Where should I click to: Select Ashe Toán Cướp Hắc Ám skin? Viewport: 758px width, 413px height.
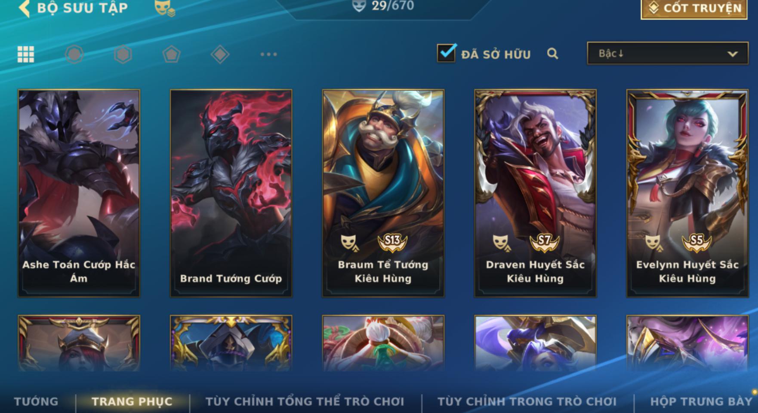[x=79, y=193]
